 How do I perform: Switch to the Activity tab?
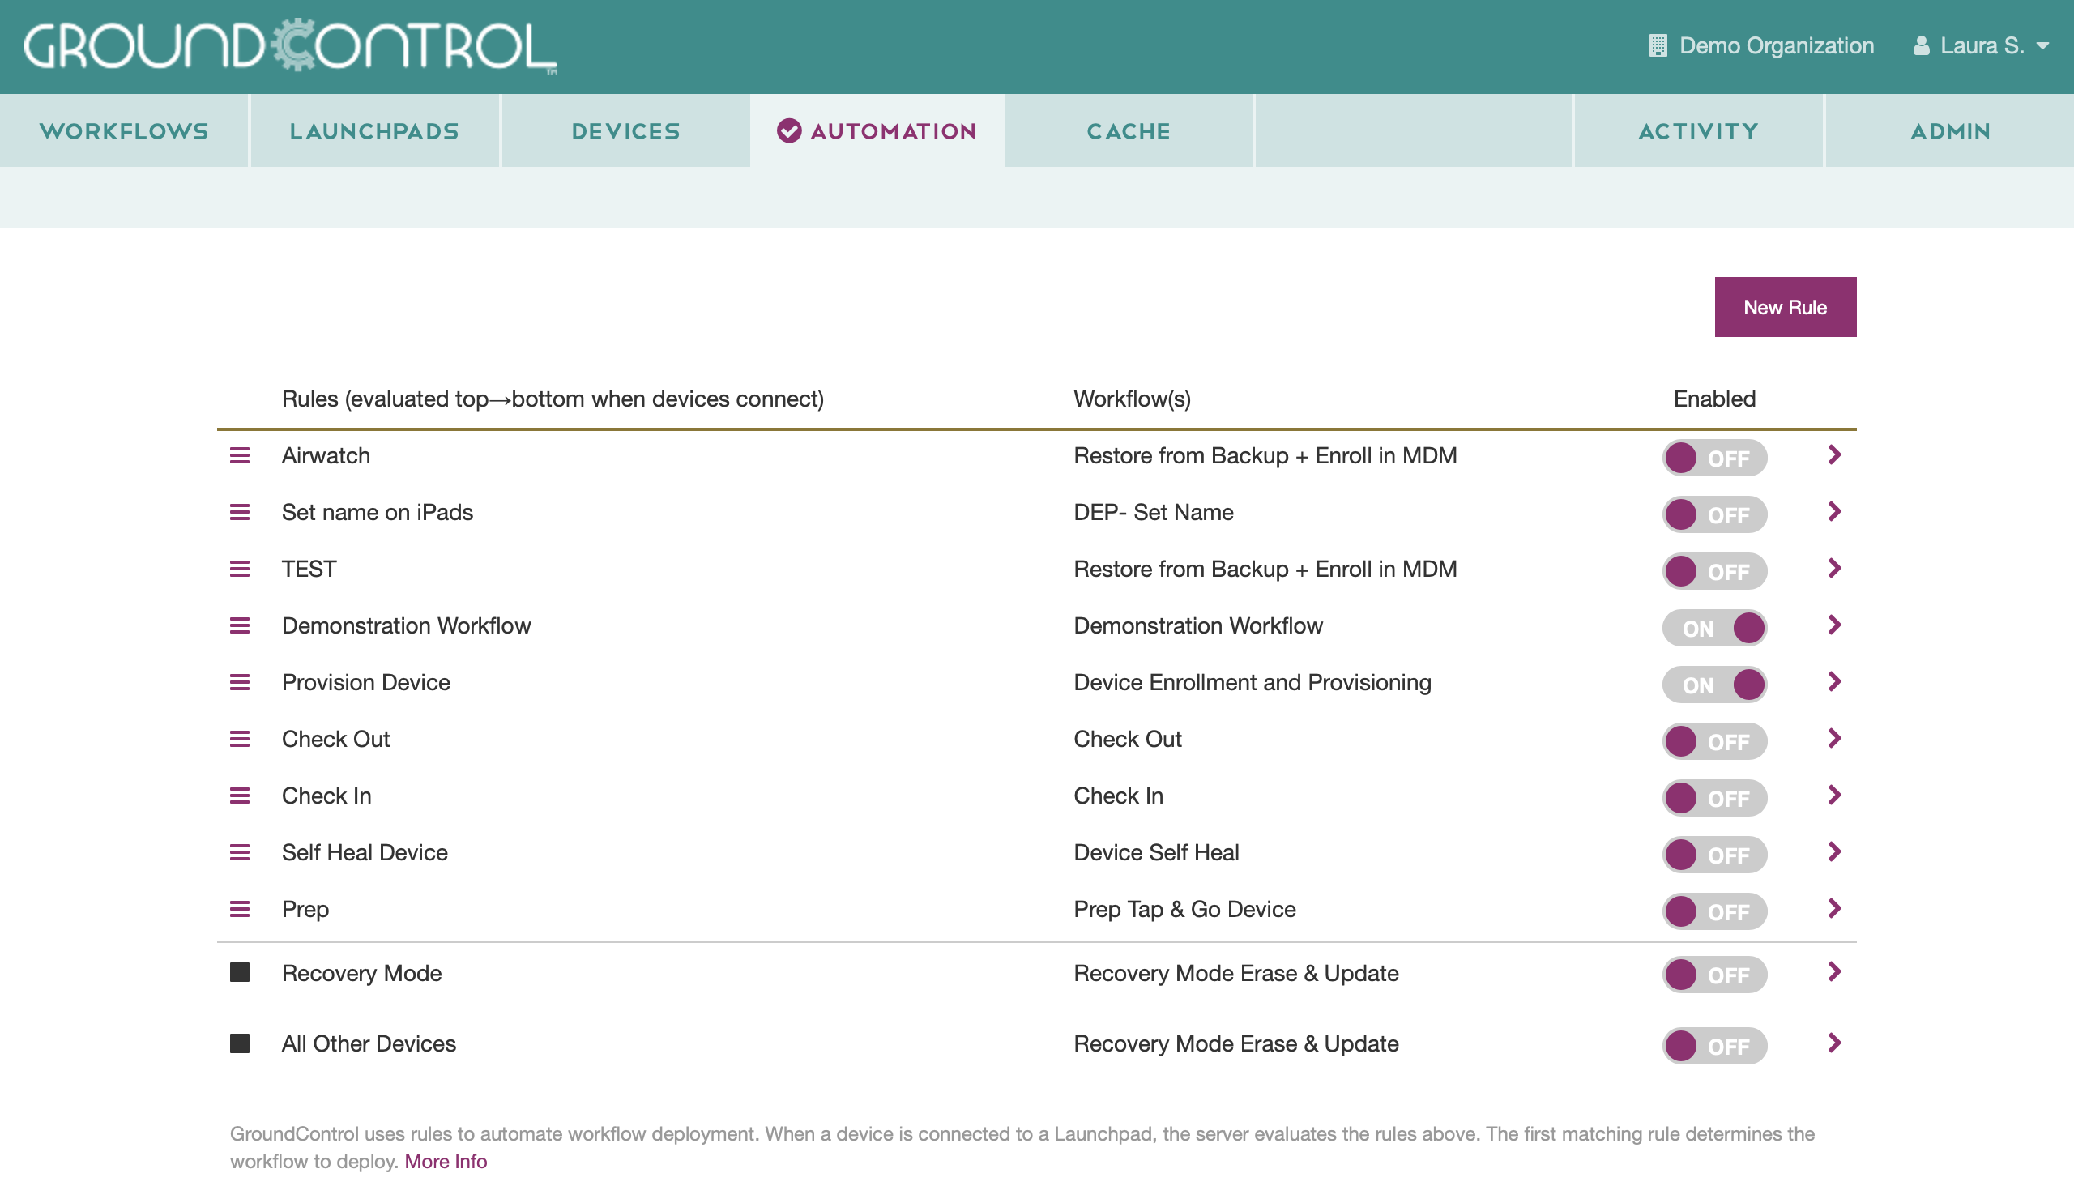click(x=1698, y=131)
